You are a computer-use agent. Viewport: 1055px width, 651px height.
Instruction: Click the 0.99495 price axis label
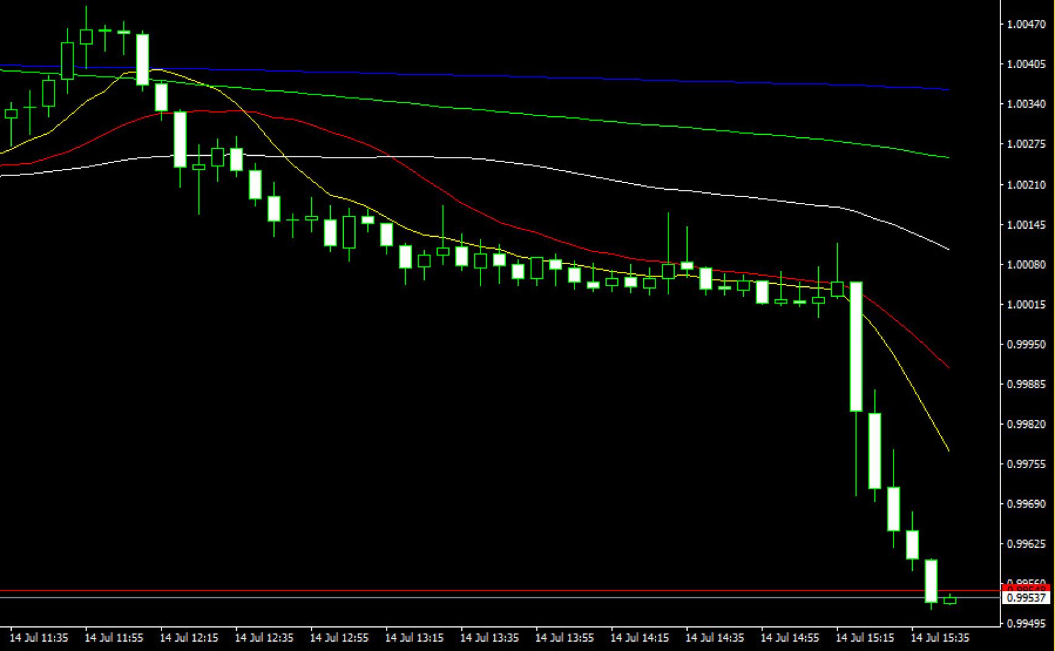[1026, 624]
